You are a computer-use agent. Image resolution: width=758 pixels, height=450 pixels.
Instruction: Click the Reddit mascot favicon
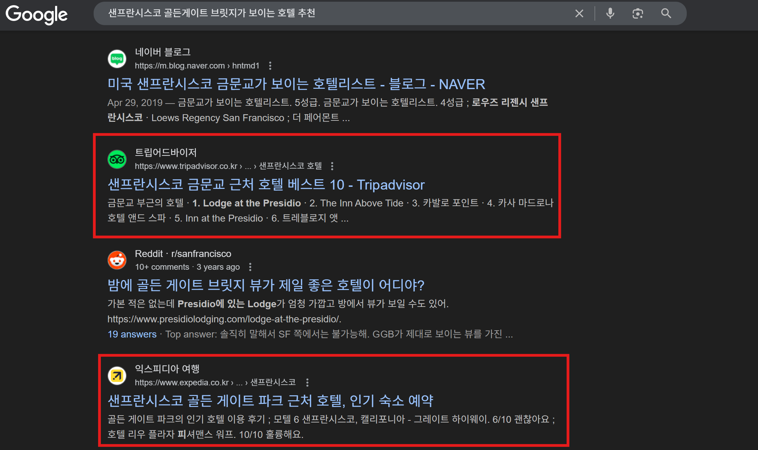coord(117,260)
